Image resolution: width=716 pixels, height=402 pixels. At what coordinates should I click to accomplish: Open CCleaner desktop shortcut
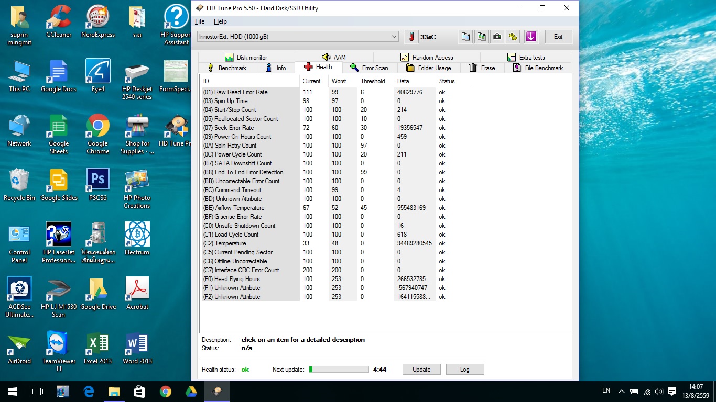click(x=59, y=22)
